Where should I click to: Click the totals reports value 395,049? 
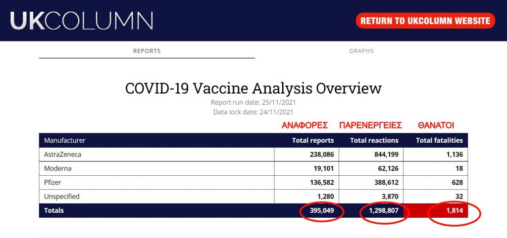coord(322,210)
